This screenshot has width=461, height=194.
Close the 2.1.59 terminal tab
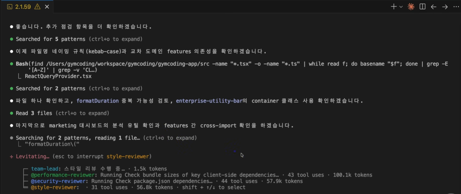tap(47, 7)
